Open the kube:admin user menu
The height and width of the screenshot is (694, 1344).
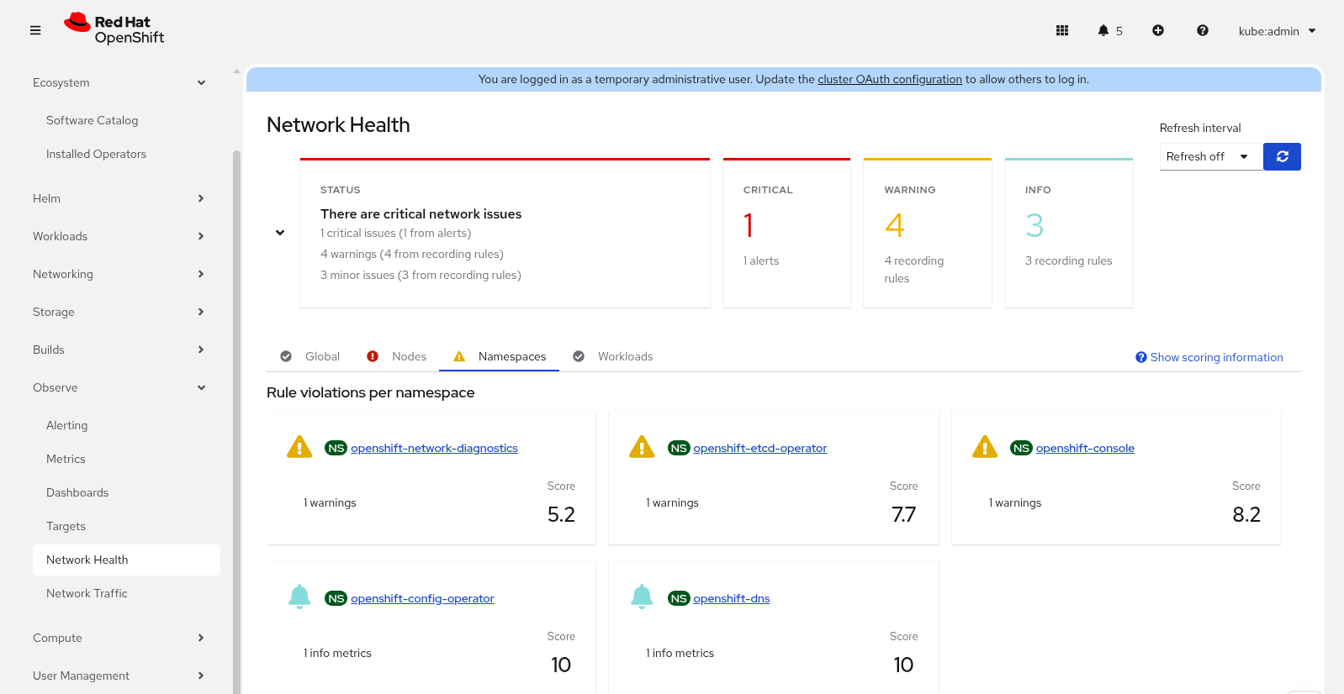click(1276, 31)
